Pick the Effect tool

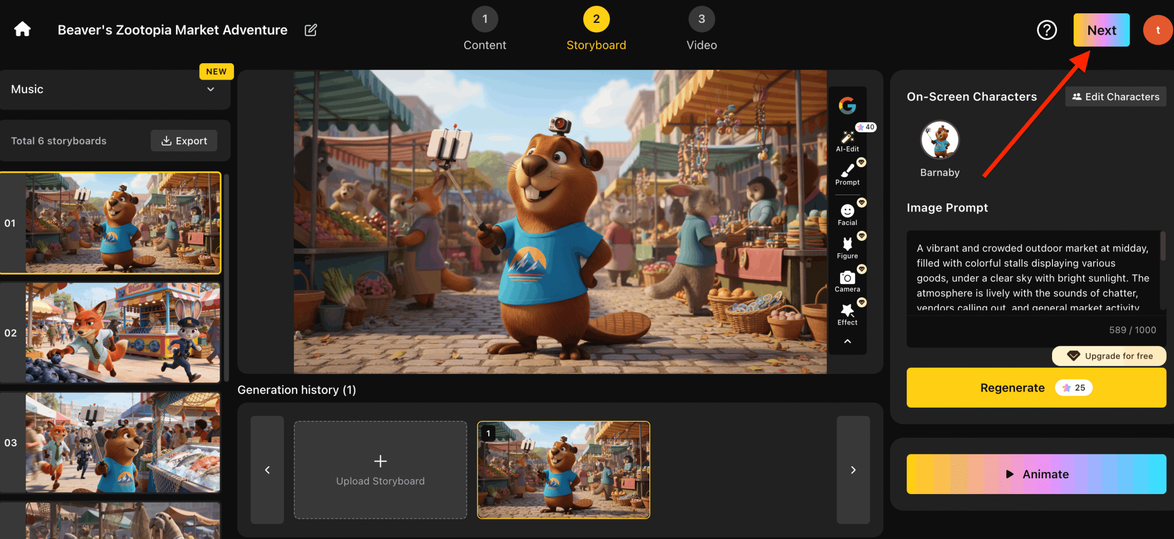(x=847, y=315)
